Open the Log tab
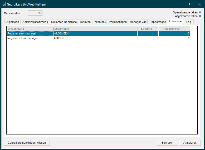205x150 pixels. 188,22
